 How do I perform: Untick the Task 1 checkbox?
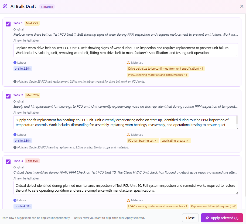pos(8,24)
